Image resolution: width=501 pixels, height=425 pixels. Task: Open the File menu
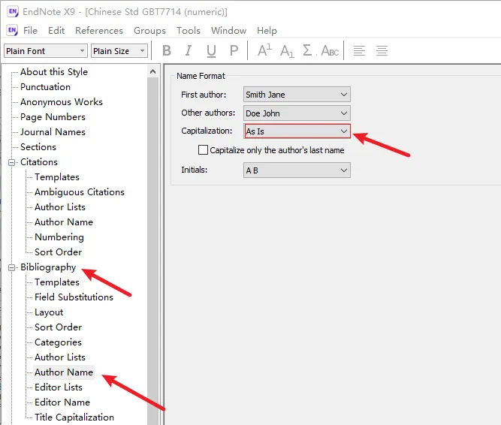(30, 31)
